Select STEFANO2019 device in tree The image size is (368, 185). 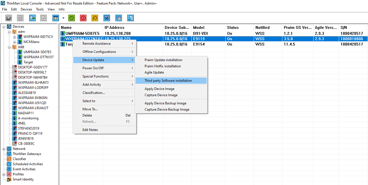click(x=29, y=128)
